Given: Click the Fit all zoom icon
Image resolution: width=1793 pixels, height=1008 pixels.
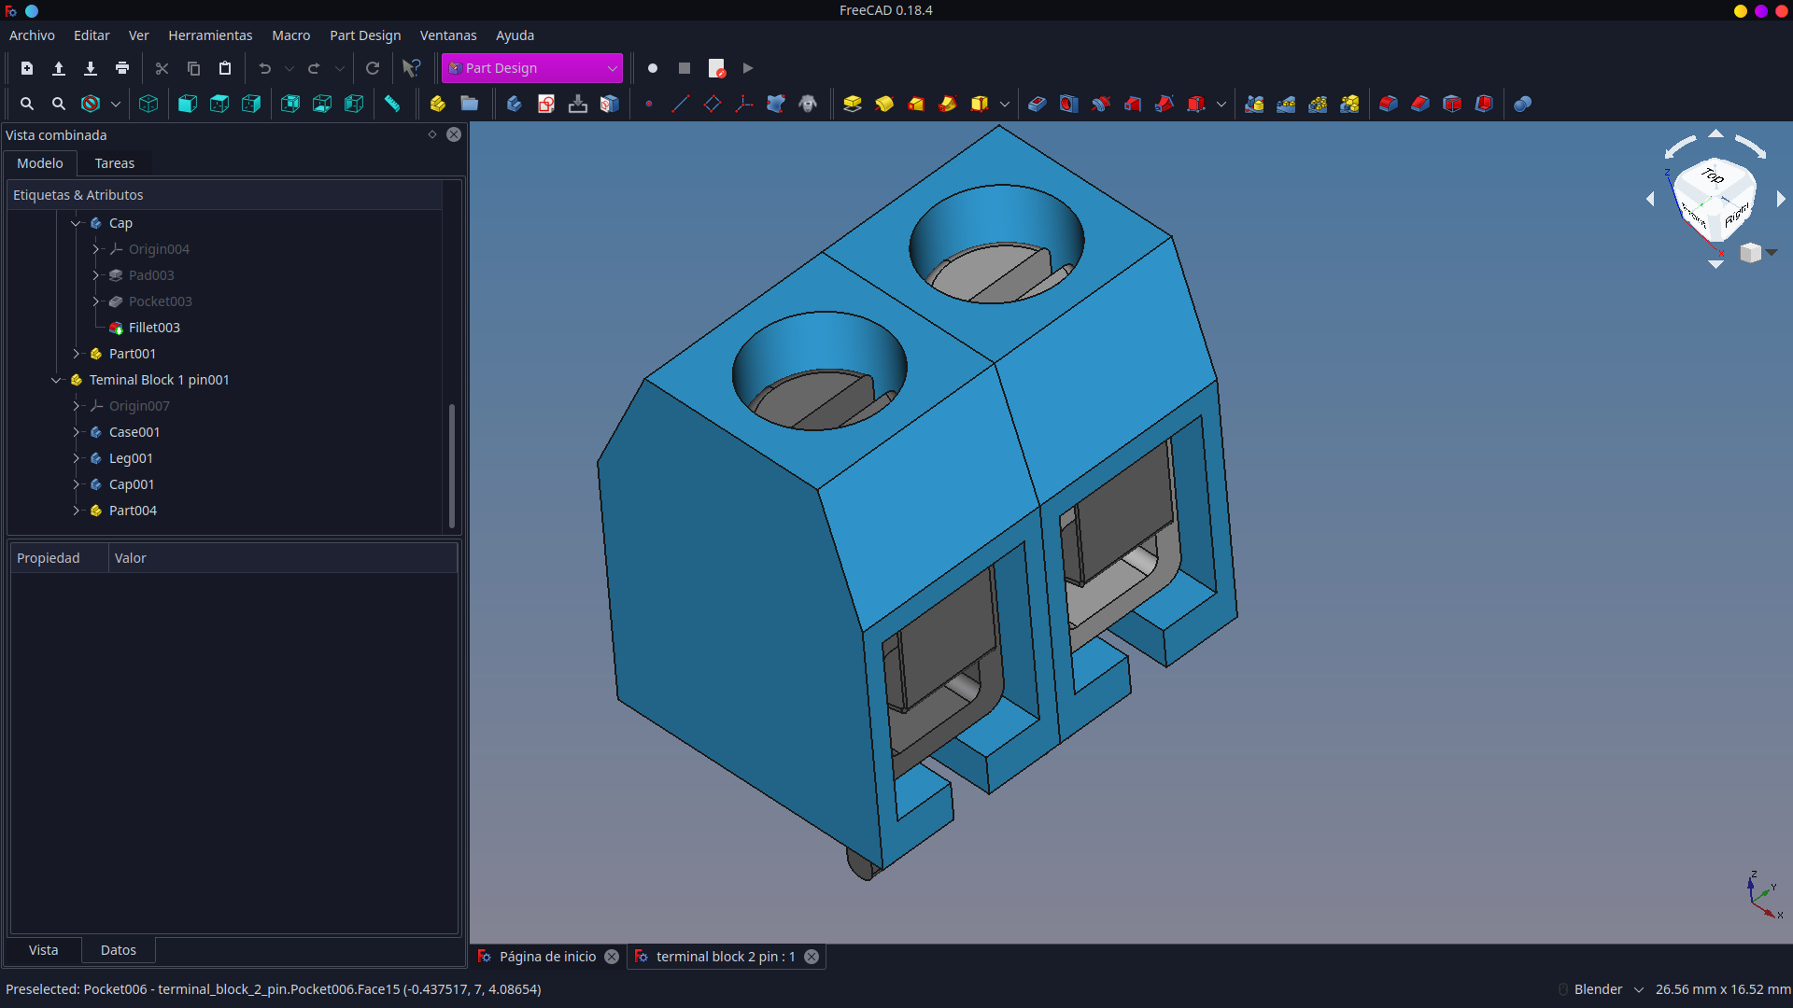Looking at the screenshot, I should coord(27,104).
